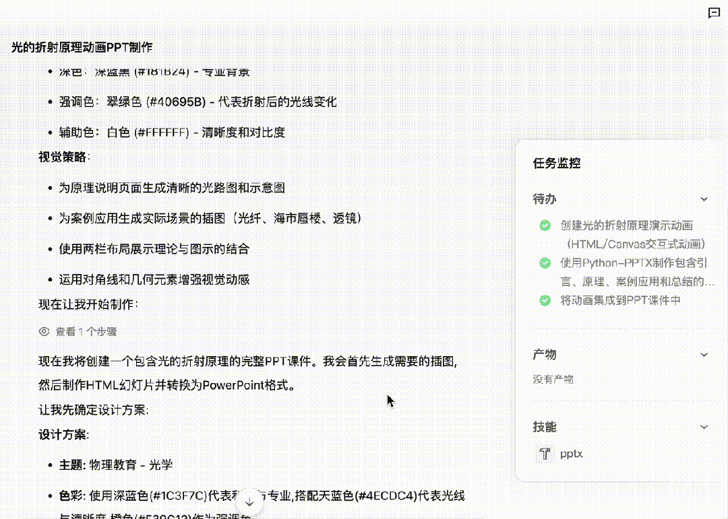Screen dimensions: 728x519
Task: Click the chat icon in top-right corner
Action: click(714, 13)
